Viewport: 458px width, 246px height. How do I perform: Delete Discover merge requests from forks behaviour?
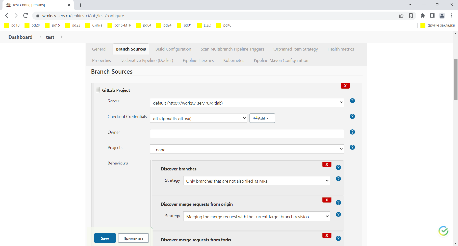pos(327,235)
